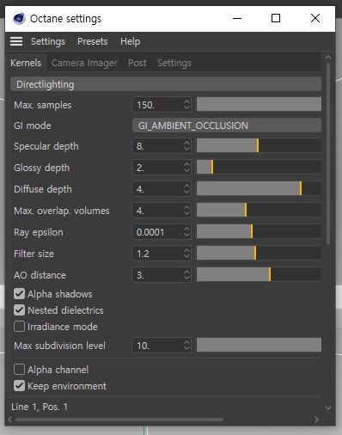The width and height of the screenshot is (342, 435).
Task: Enable the Irradiance mode checkbox
Action: click(x=19, y=327)
